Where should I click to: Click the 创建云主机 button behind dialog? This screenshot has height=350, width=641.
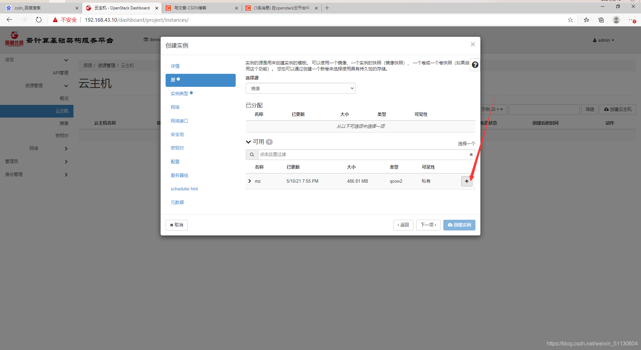click(618, 109)
